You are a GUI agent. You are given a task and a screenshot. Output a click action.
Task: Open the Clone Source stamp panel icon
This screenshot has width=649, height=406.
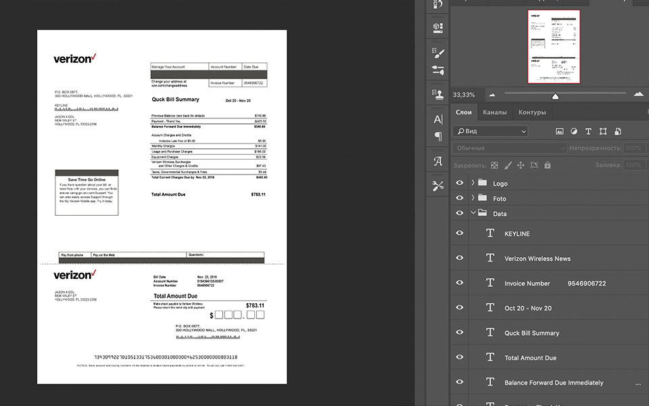(437, 94)
